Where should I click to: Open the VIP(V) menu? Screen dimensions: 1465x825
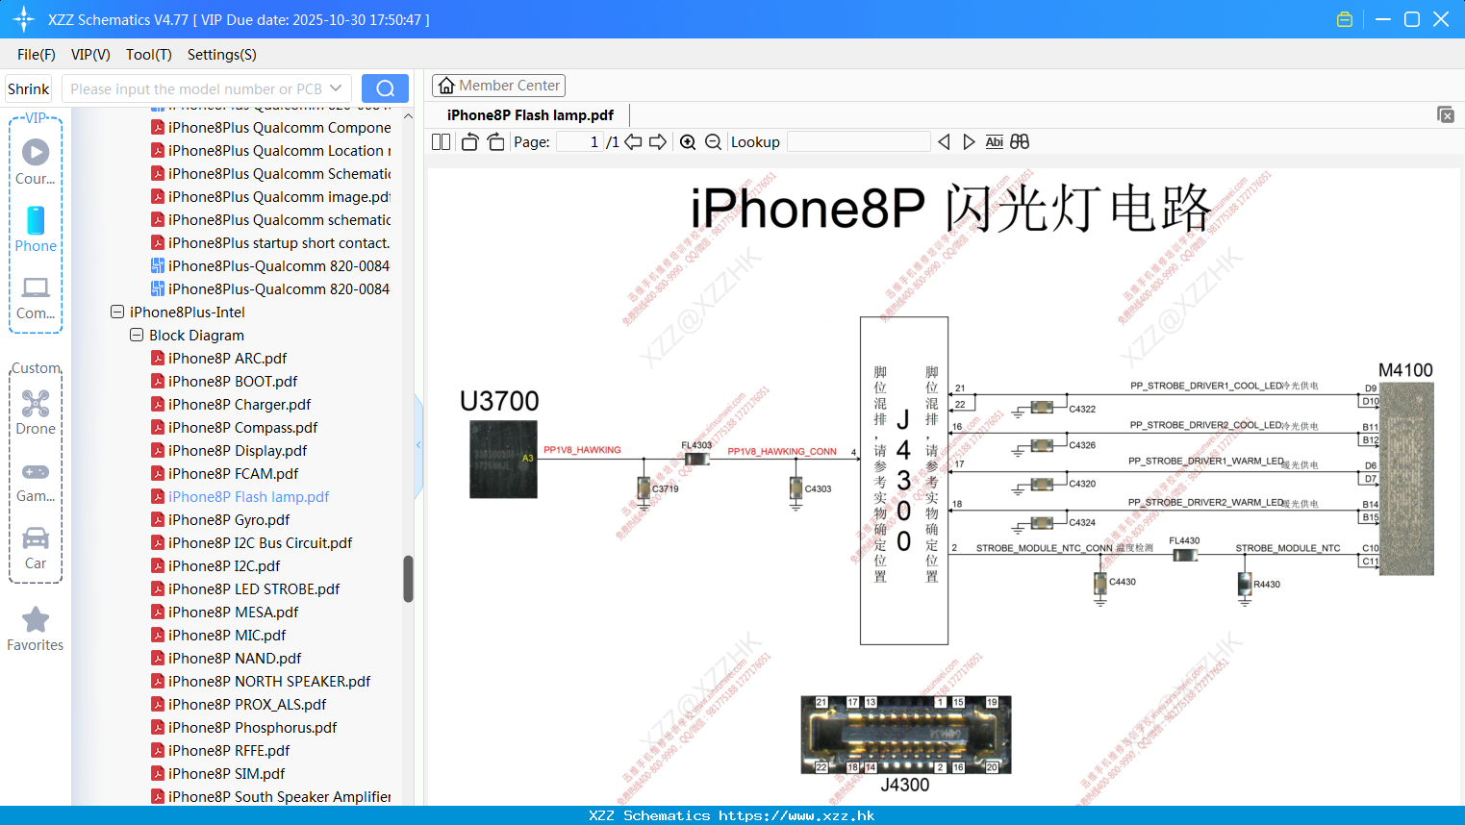click(x=90, y=55)
